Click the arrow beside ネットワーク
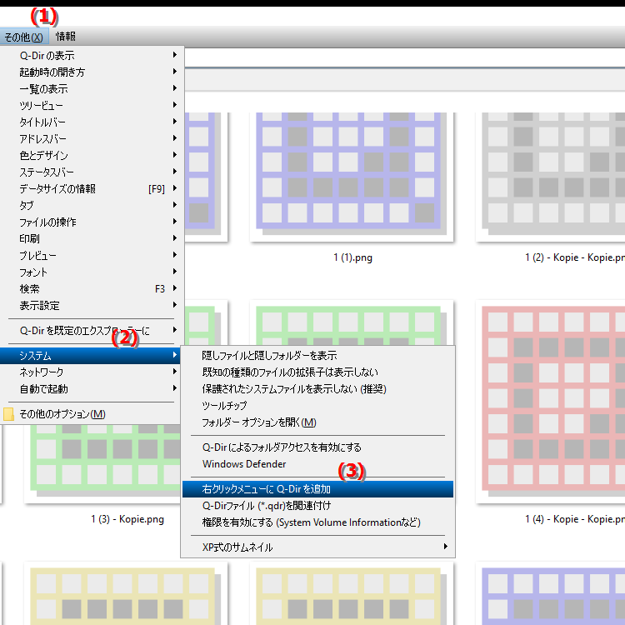This screenshot has height=625, width=625. [175, 372]
